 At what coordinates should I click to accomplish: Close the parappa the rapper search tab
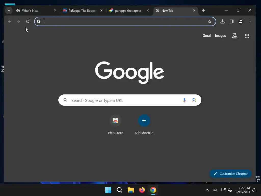pos(148,10)
